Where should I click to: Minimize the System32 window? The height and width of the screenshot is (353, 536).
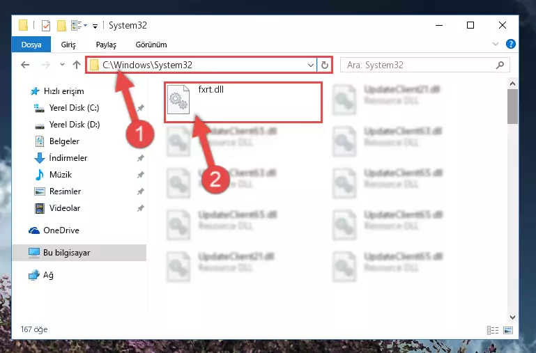tap(439, 25)
